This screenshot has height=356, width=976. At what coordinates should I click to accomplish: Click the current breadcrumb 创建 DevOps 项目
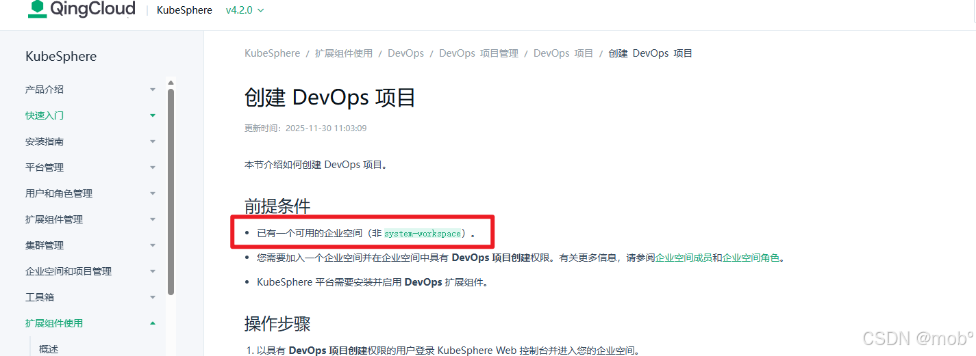pos(651,53)
